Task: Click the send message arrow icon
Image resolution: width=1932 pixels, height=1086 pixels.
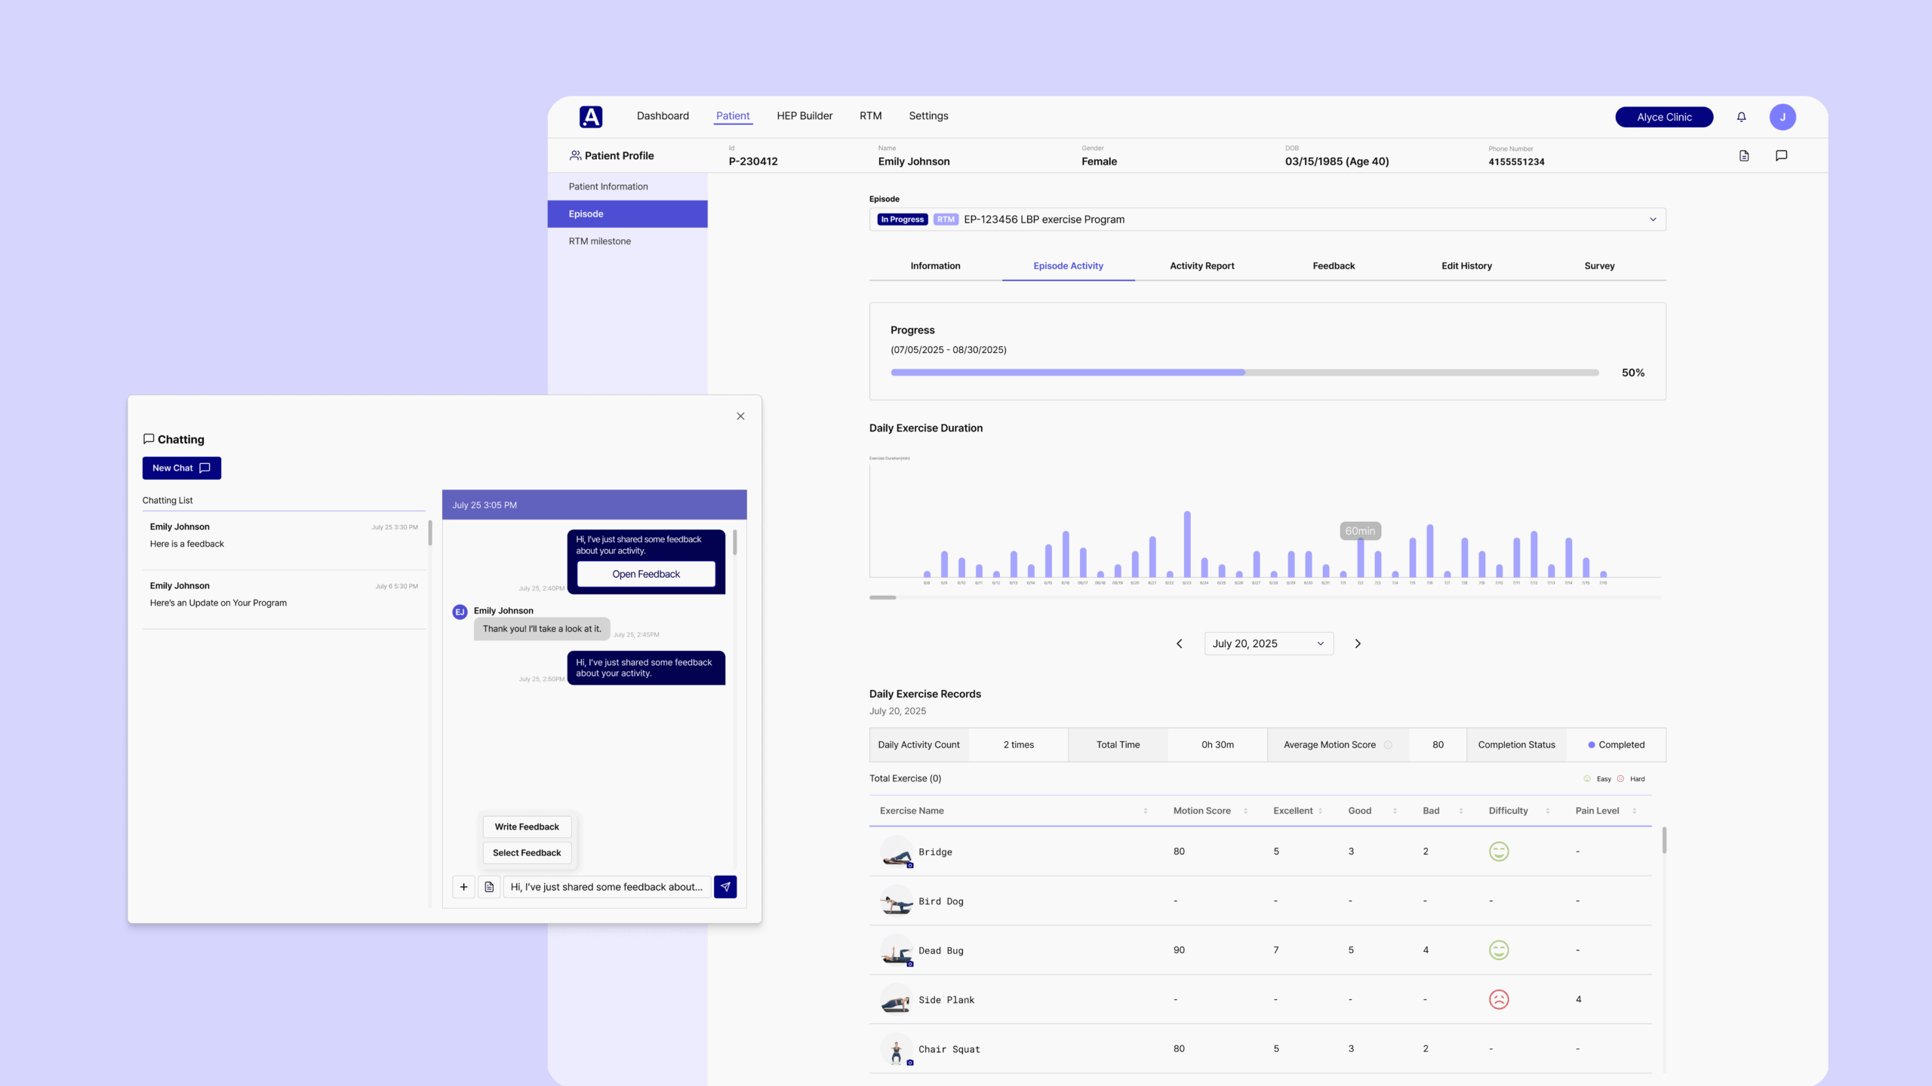Action: coord(725,887)
